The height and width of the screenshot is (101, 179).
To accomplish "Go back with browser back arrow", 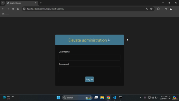I will coord(3,9).
